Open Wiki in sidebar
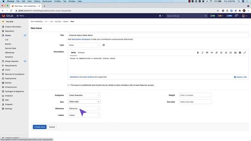Image resolution: width=251 pixels, height=141 pixels. [7, 100]
